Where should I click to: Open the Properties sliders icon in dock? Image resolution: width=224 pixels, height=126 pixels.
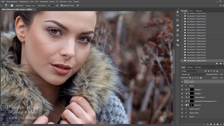pyautogui.click(x=177, y=45)
